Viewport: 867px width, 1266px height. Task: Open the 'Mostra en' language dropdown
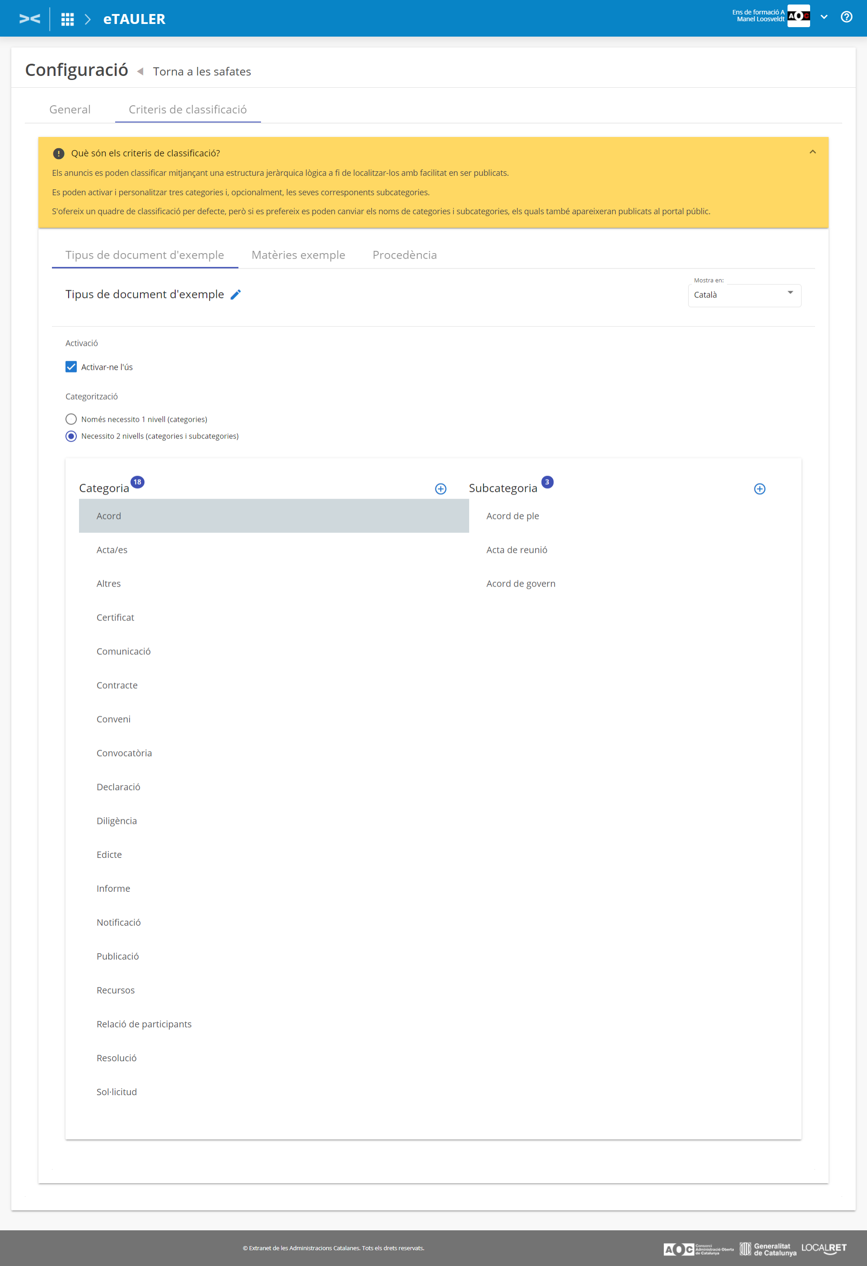click(744, 295)
